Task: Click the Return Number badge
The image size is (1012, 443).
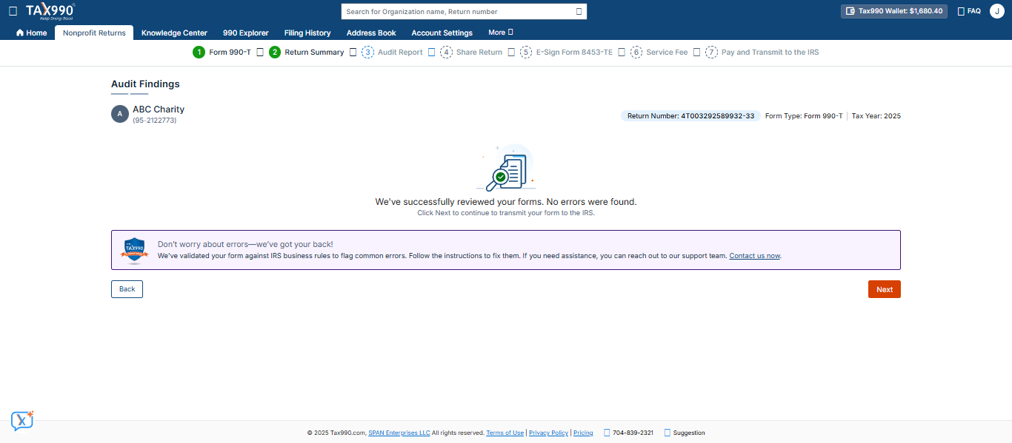Action: coord(690,116)
